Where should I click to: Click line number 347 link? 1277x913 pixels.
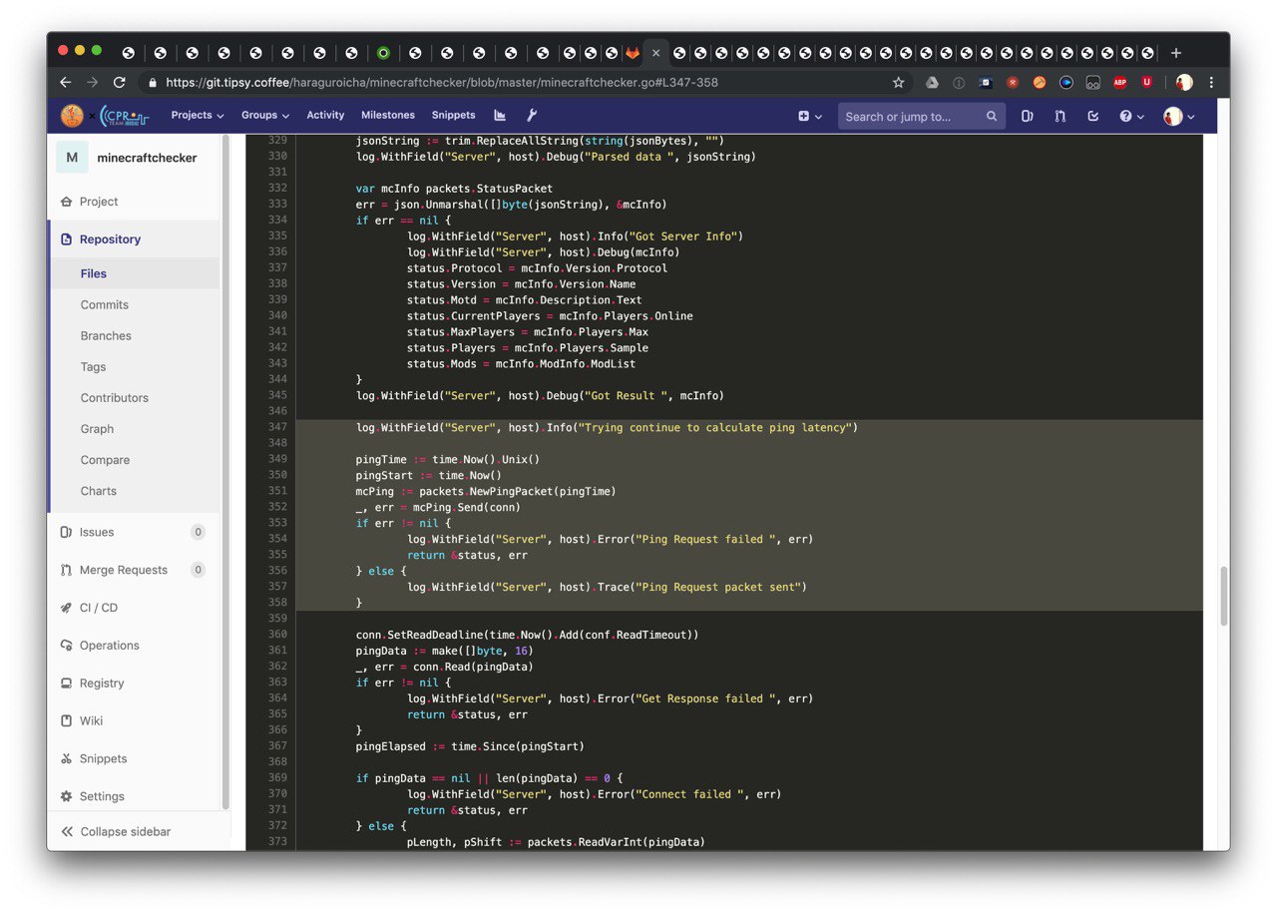[x=277, y=427]
